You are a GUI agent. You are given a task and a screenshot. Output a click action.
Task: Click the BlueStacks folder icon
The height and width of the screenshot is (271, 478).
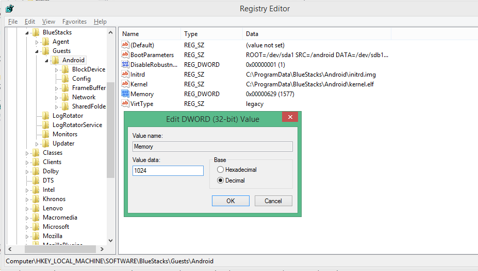coord(36,32)
